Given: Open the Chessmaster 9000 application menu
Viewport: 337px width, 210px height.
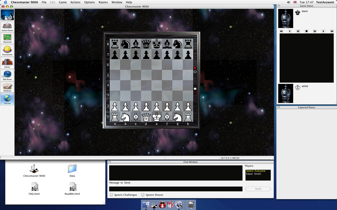Looking at the screenshot, I should click(24, 2).
